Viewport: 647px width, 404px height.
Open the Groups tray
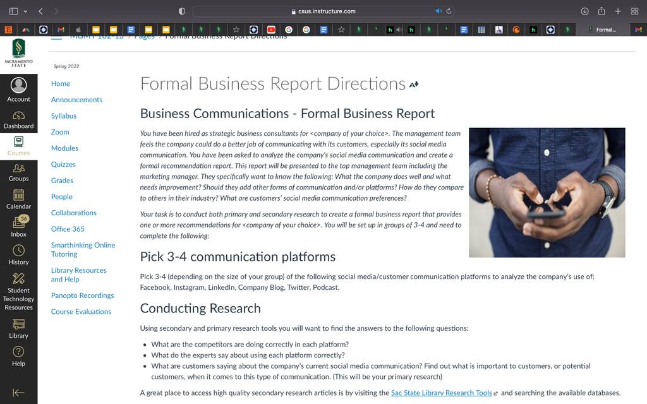coord(18,173)
